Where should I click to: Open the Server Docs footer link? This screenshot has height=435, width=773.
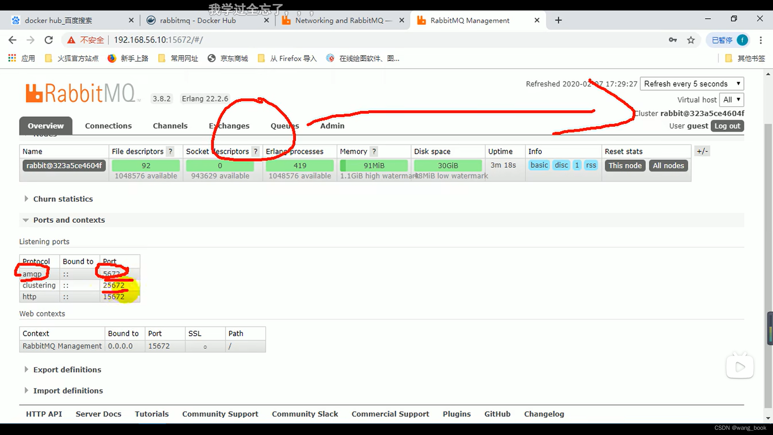pos(98,414)
